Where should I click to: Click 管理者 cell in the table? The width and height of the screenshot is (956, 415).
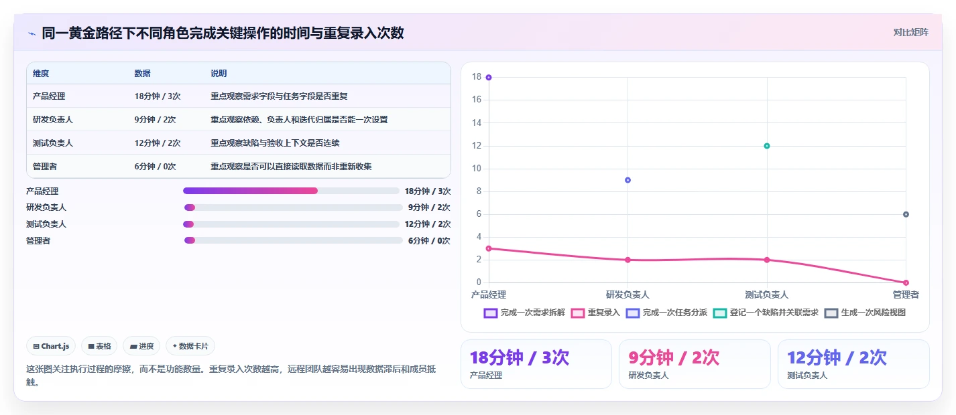click(x=45, y=167)
